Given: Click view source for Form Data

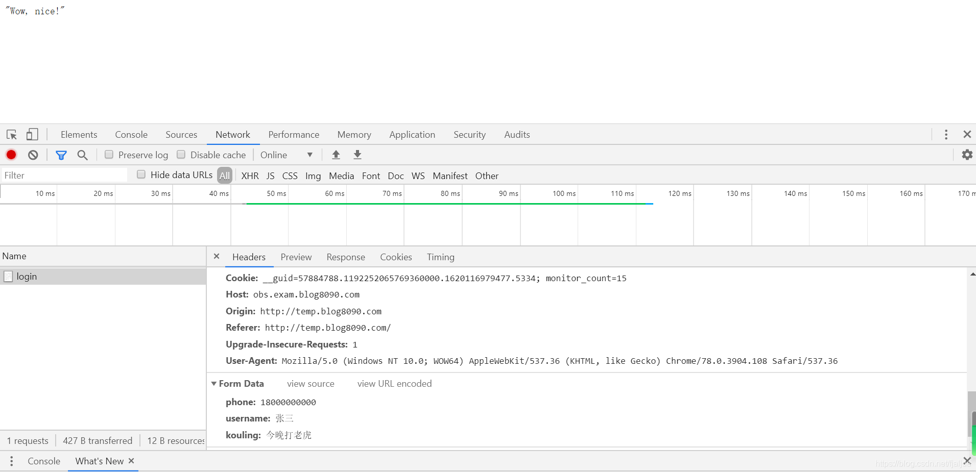Looking at the screenshot, I should click(311, 384).
